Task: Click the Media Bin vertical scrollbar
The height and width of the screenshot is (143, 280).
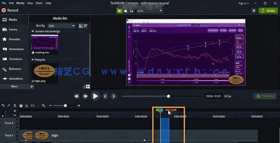Action: [x=90, y=55]
